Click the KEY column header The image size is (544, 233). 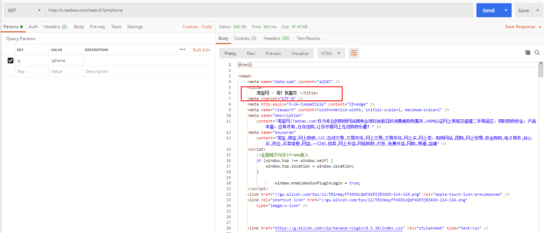tap(20, 50)
